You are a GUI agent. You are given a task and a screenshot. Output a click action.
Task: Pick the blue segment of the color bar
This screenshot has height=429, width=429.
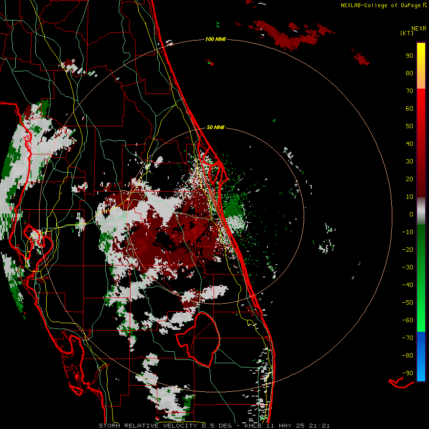tap(421, 357)
